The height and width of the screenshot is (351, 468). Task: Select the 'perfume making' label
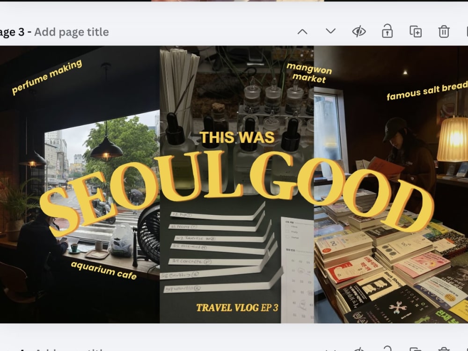(47, 77)
